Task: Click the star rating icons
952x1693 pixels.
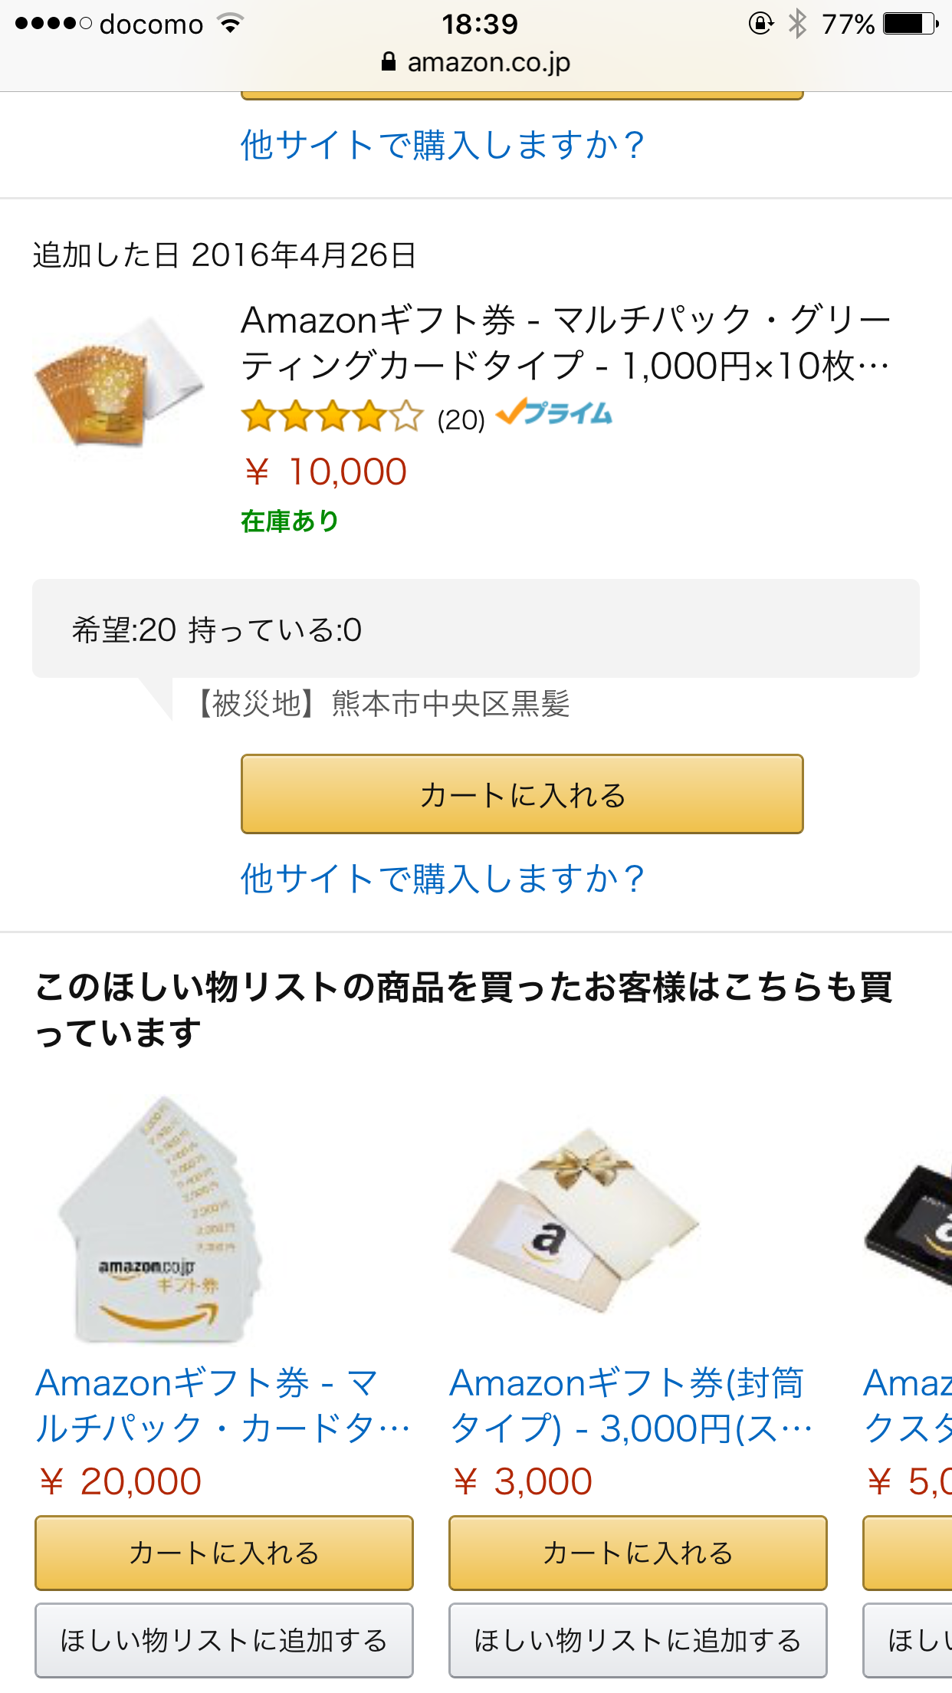Action: coord(332,417)
